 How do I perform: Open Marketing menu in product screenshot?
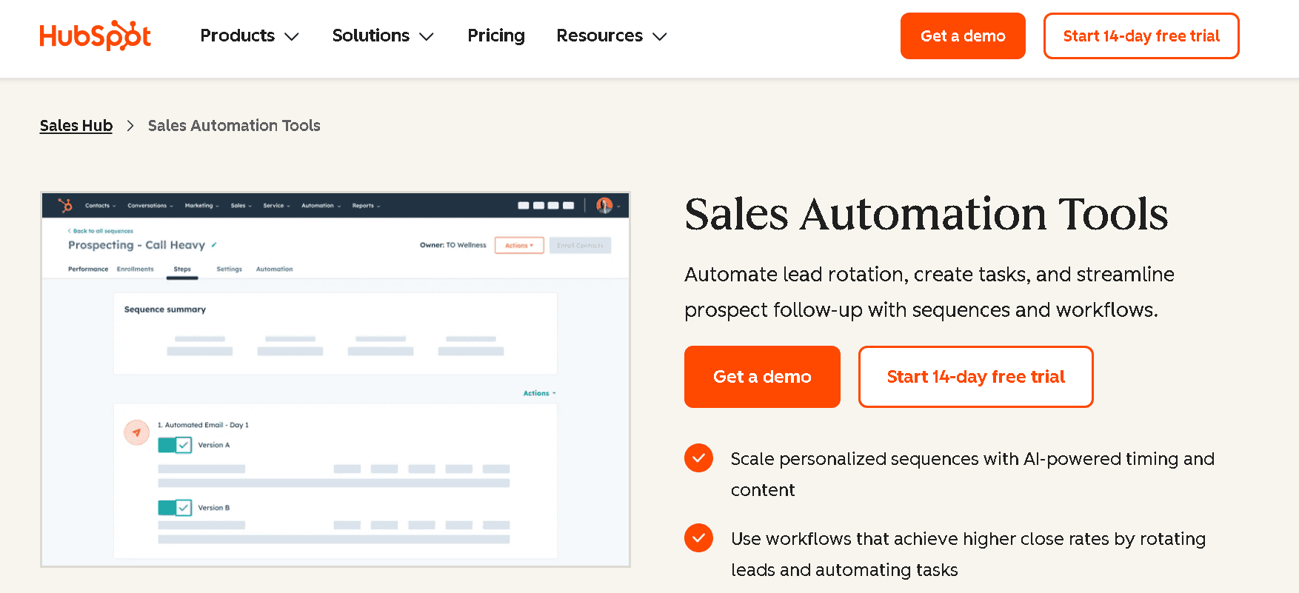point(202,206)
